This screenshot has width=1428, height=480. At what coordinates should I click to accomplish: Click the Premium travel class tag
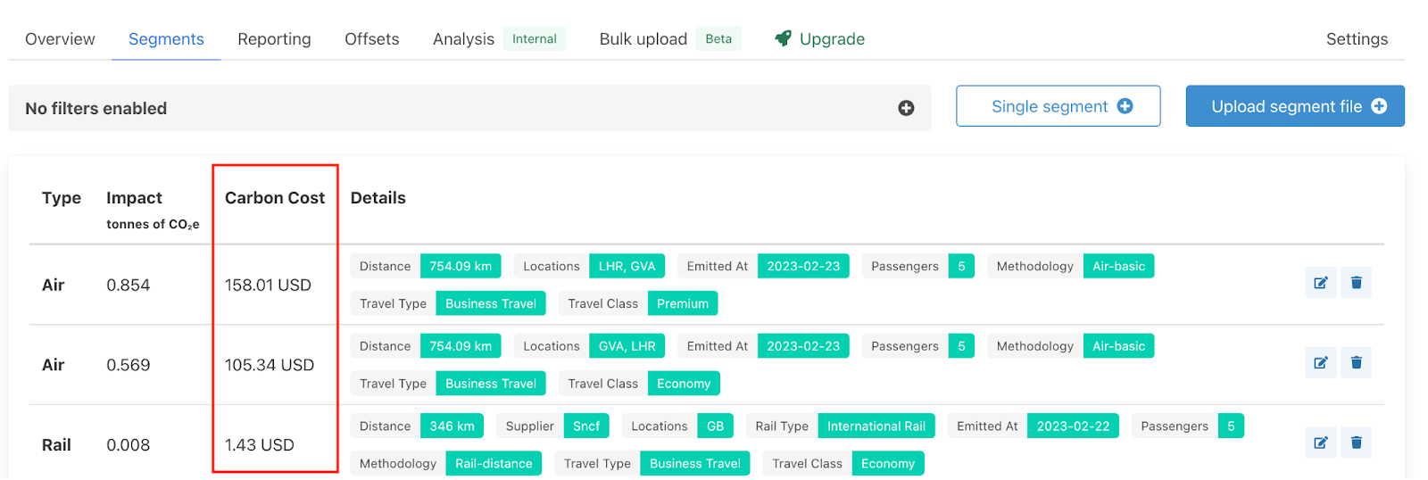click(682, 304)
